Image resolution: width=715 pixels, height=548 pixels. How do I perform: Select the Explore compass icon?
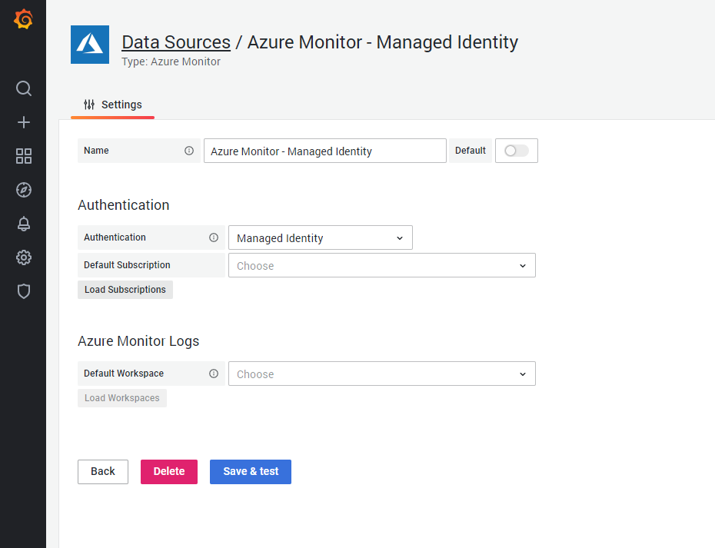click(x=23, y=190)
